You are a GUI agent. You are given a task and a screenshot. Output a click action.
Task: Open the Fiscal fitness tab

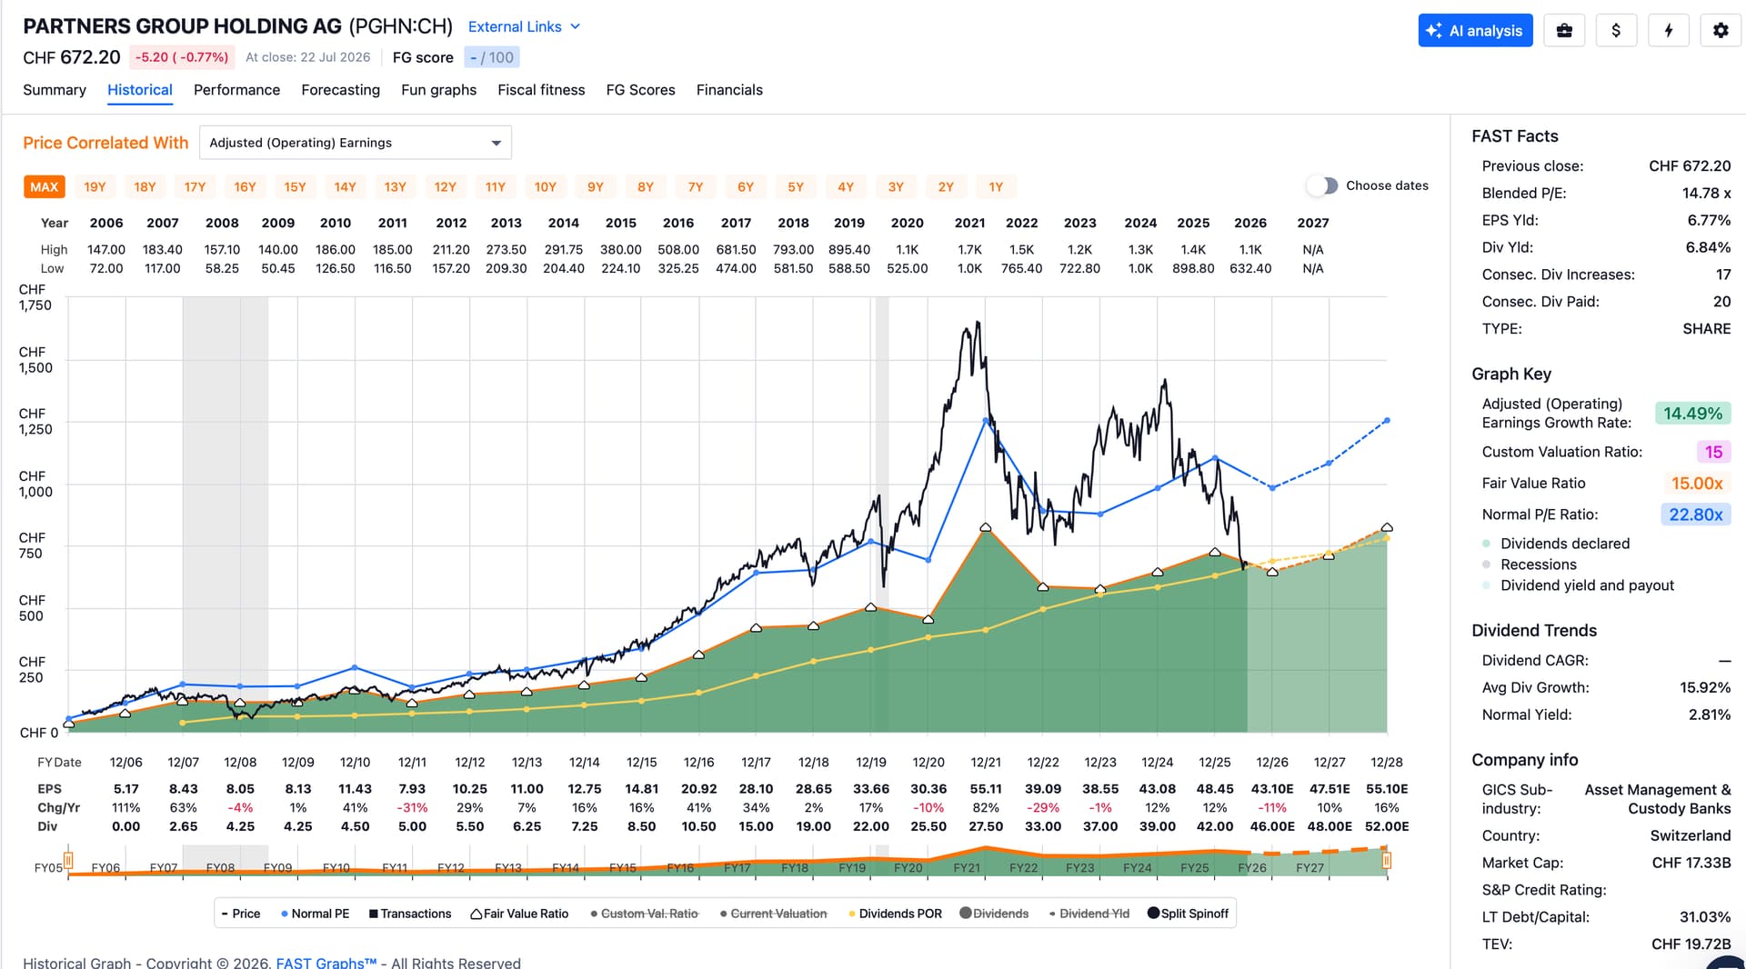541,90
